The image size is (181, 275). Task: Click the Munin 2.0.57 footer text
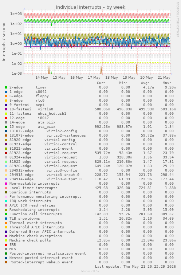pyautogui.click(x=90, y=271)
